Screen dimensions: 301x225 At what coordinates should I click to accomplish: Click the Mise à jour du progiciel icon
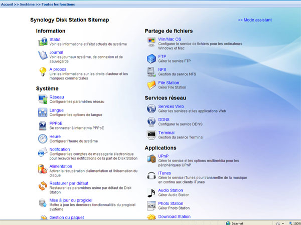(x=43, y=203)
